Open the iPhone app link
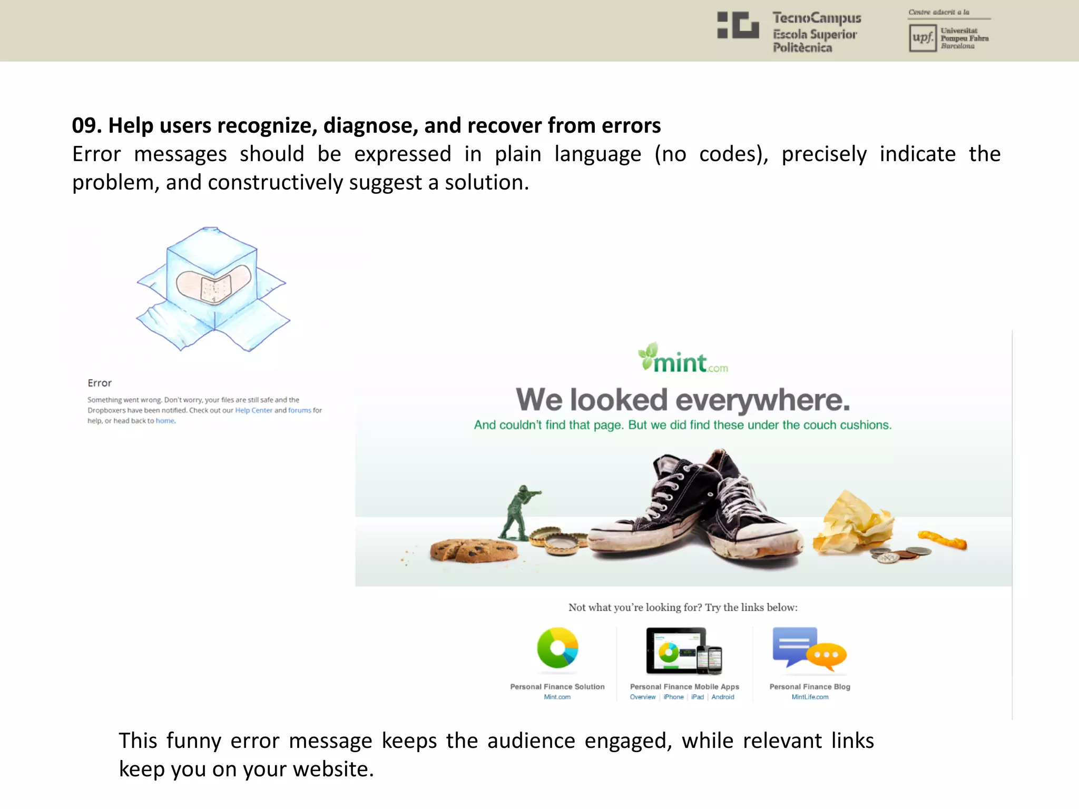The height and width of the screenshot is (809, 1079). click(x=673, y=697)
